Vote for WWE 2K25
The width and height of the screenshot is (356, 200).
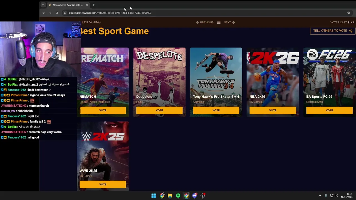(103, 184)
